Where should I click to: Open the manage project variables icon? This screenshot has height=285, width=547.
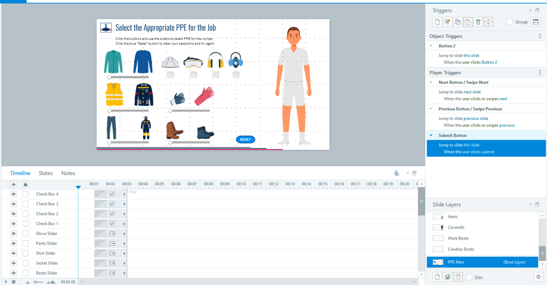tap(535, 21)
